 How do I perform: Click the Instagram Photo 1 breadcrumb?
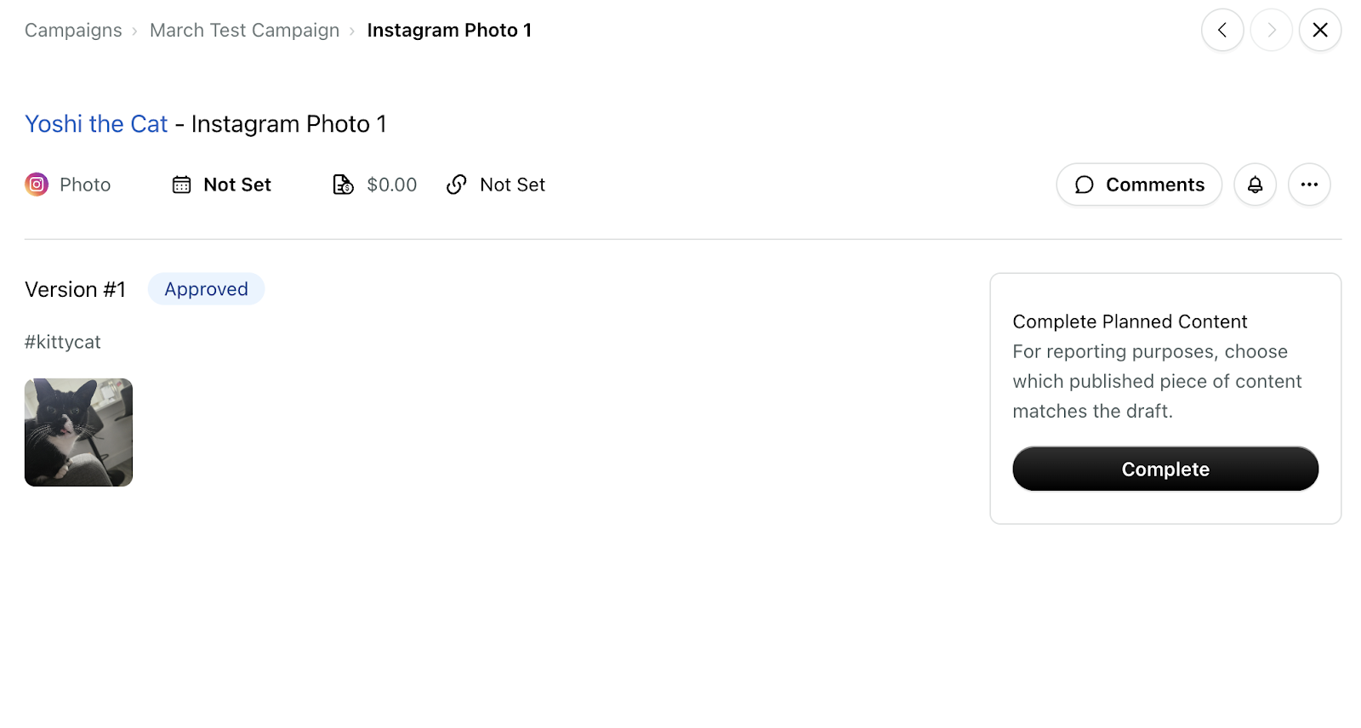(449, 31)
